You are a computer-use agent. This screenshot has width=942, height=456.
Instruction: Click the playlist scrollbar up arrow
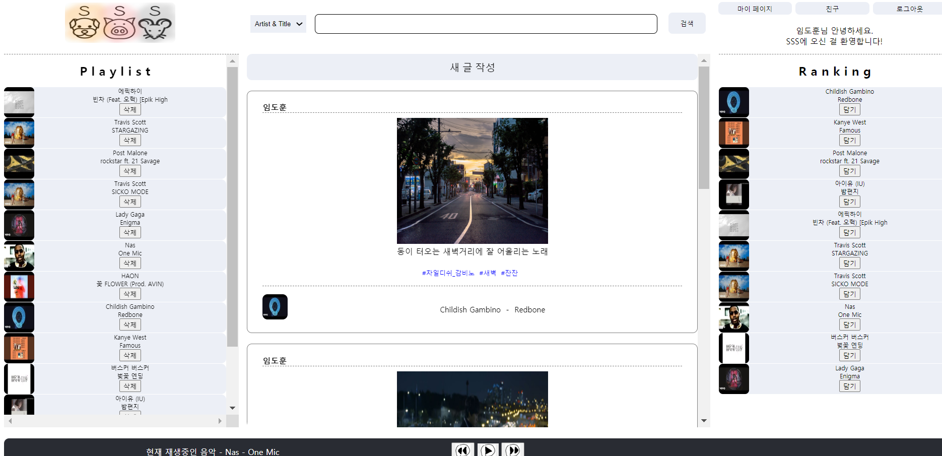(x=232, y=61)
